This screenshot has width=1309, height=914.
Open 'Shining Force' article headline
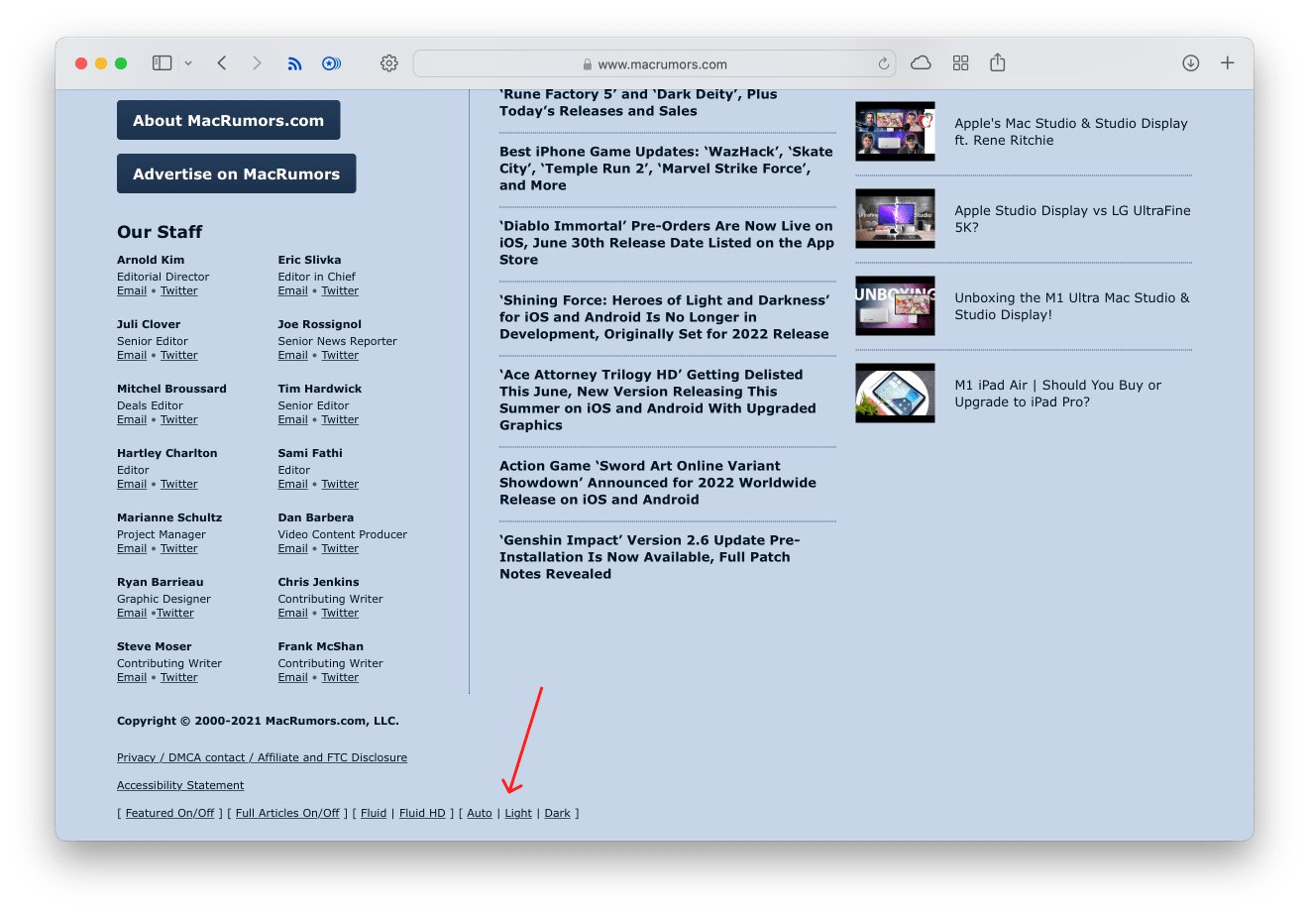pos(665,317)
